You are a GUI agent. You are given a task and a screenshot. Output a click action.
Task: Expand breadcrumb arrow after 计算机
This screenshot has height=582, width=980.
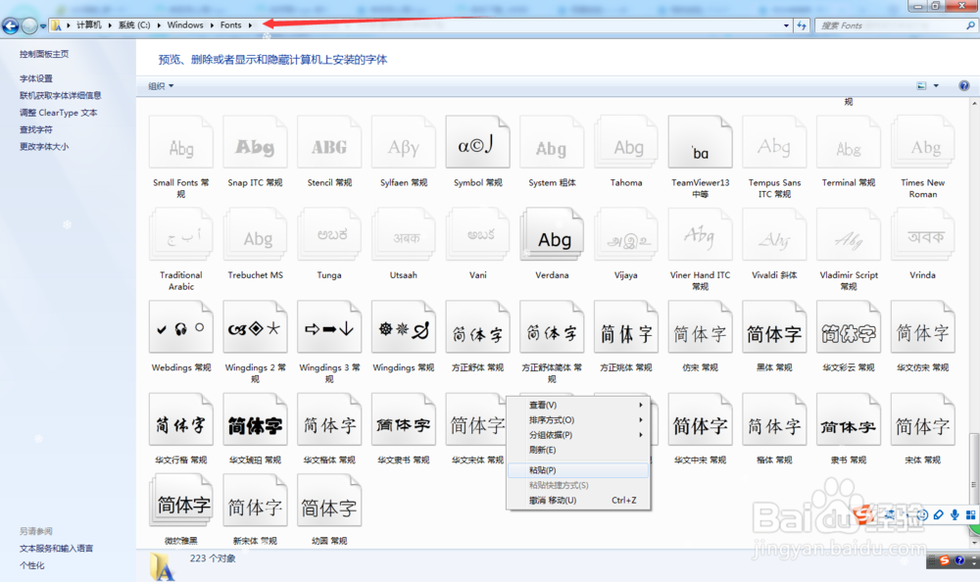pos(110,25)
